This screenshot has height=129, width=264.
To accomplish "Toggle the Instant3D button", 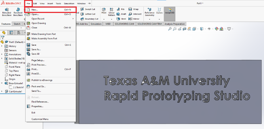I will [x=170, y=11].
